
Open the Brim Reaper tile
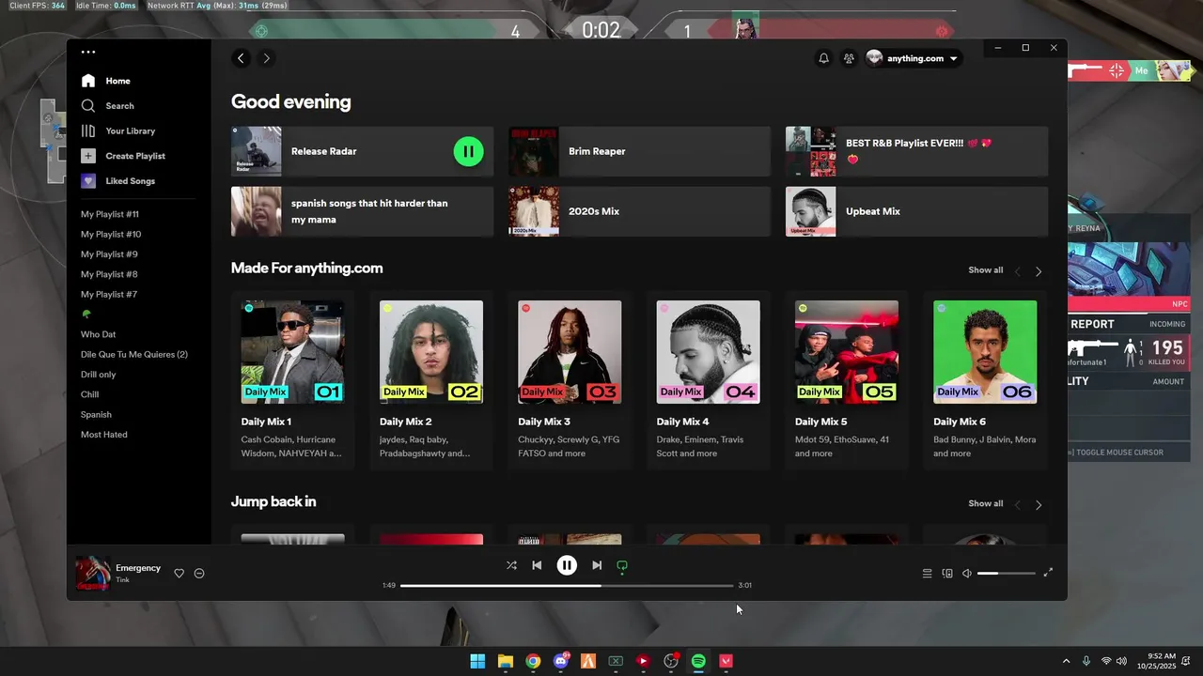(639, 151)
